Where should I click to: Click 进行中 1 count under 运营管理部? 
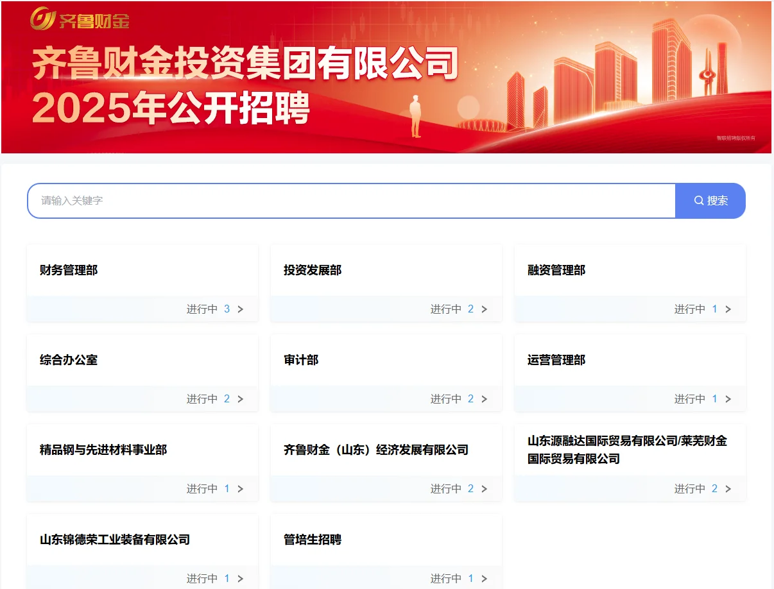696,399
